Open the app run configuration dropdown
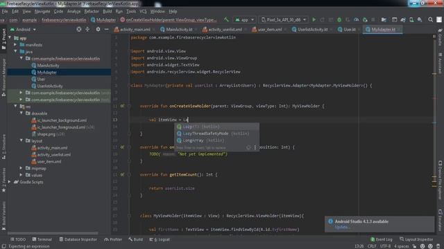 (x=244, y=20)
